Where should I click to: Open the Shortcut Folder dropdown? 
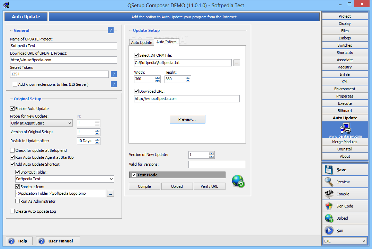(111, 179)
